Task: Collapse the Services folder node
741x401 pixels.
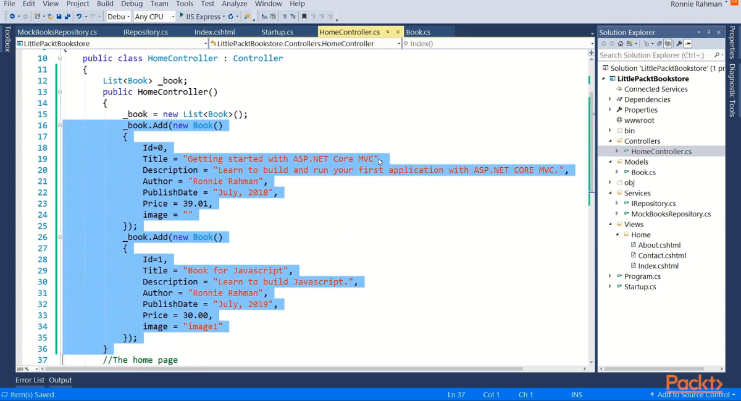Action: [x=610, y=193]
